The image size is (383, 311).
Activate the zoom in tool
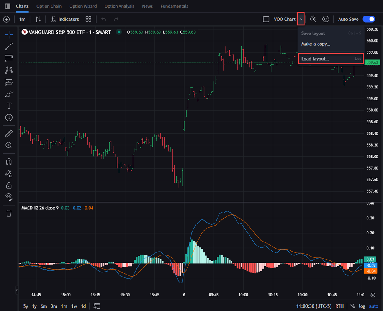pos(9,146)
